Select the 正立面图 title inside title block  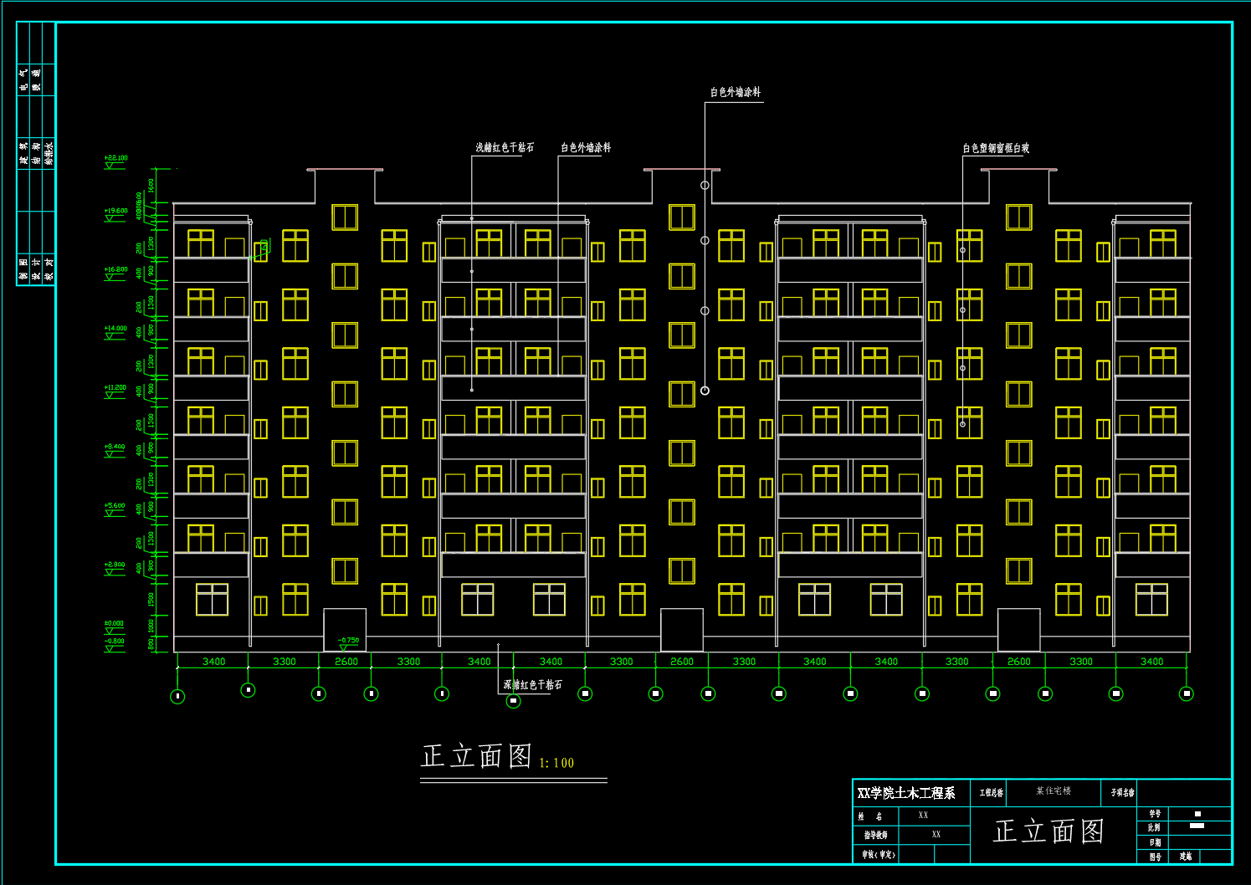1048,831
